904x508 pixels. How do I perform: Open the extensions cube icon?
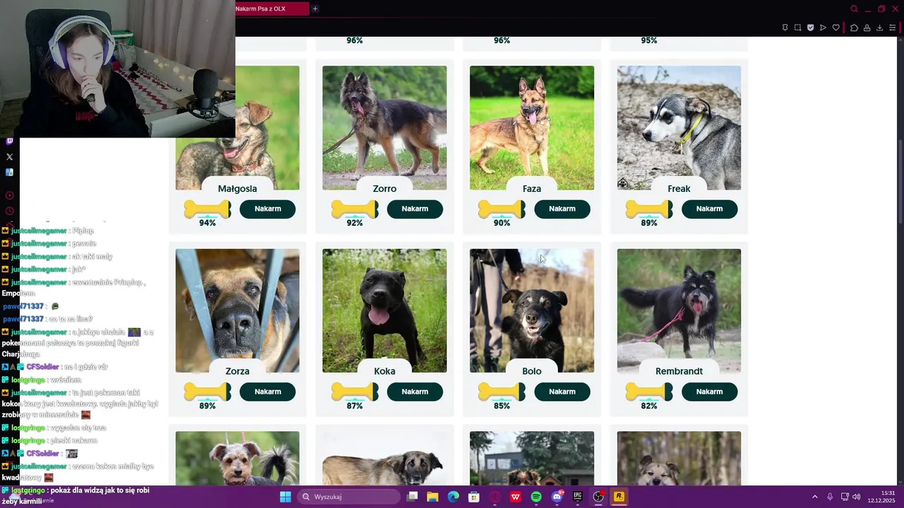click(854, 28)
